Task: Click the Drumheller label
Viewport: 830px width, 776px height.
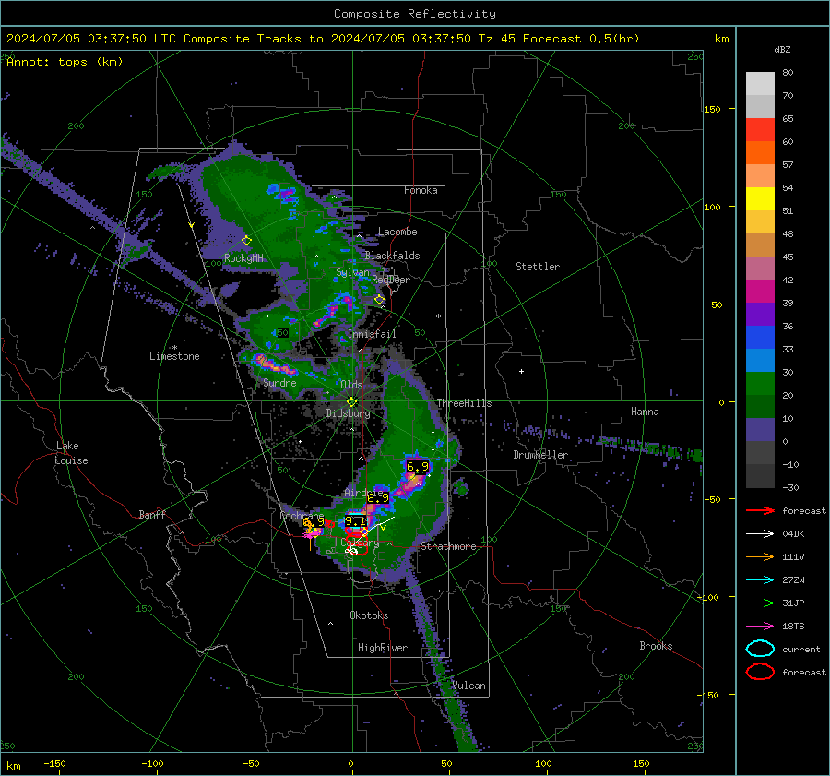Action: pyautogui.click(x=540, y=455)
